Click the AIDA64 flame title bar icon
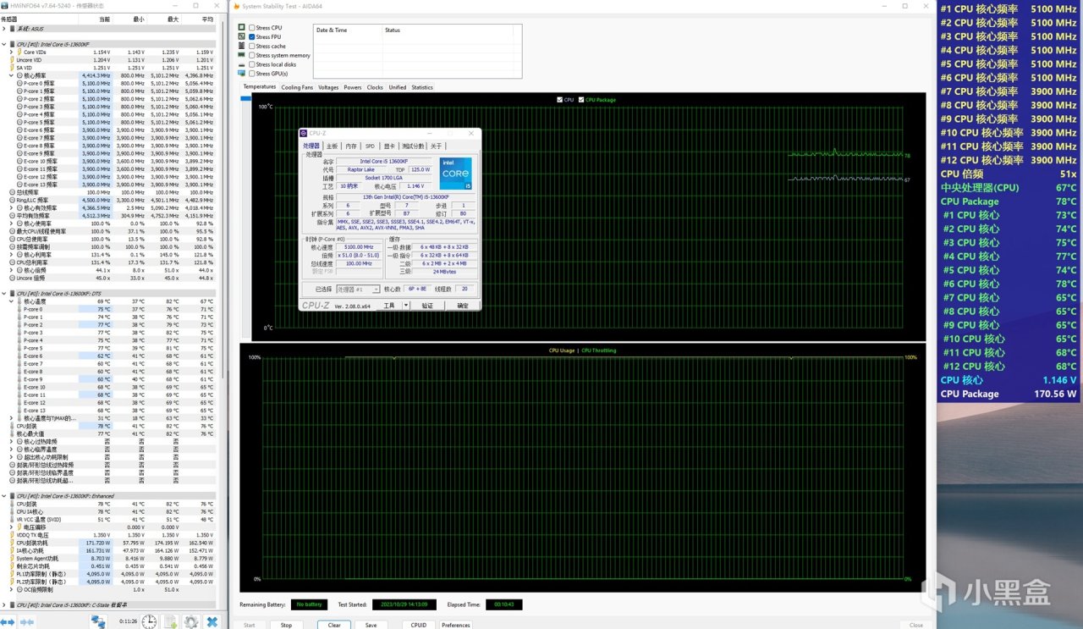 pos(235,6)
